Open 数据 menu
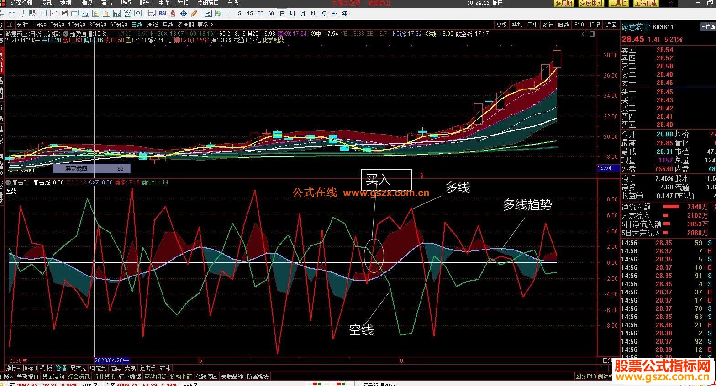This screenshot has height=386, width=716. point(66,3)
